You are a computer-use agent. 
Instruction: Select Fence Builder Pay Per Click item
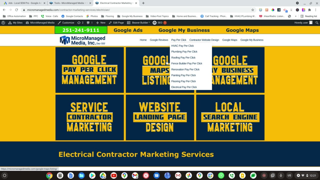[x=187, y=63]
